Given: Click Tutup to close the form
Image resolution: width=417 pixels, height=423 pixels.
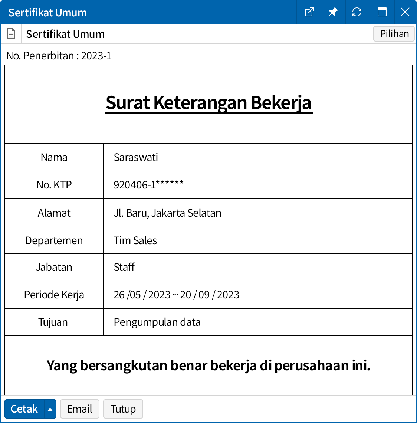Looking at the screenshot, I should click(x=123, y=409).
